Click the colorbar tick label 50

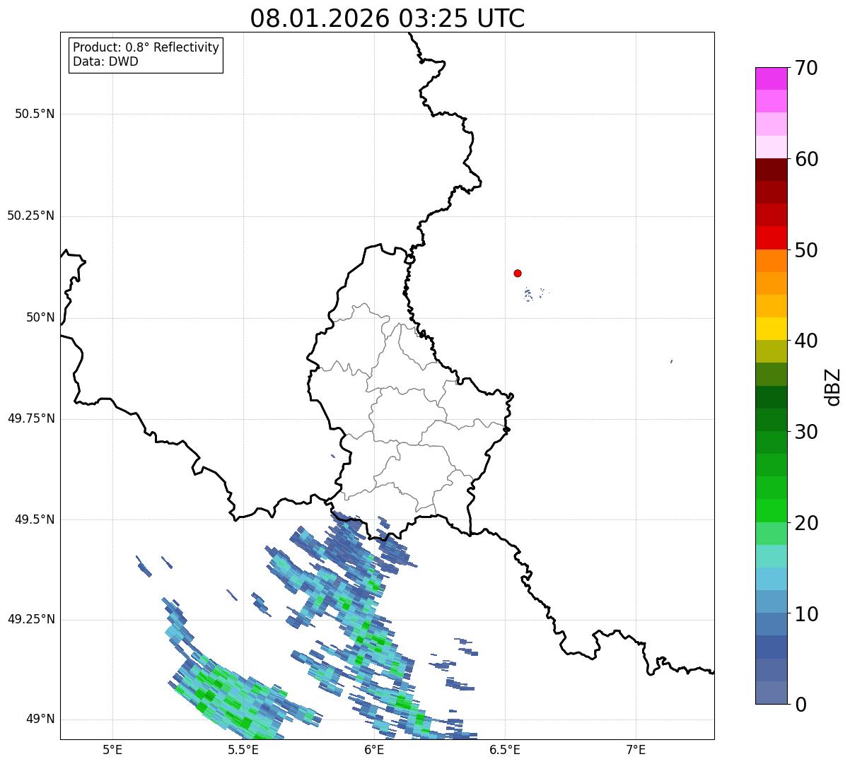806,250
